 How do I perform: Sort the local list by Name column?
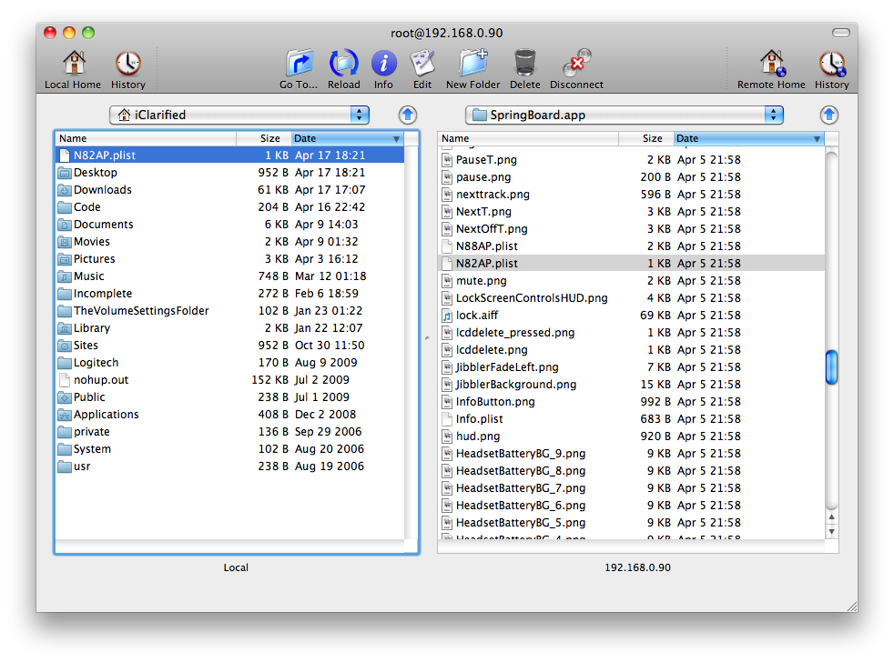146,138
